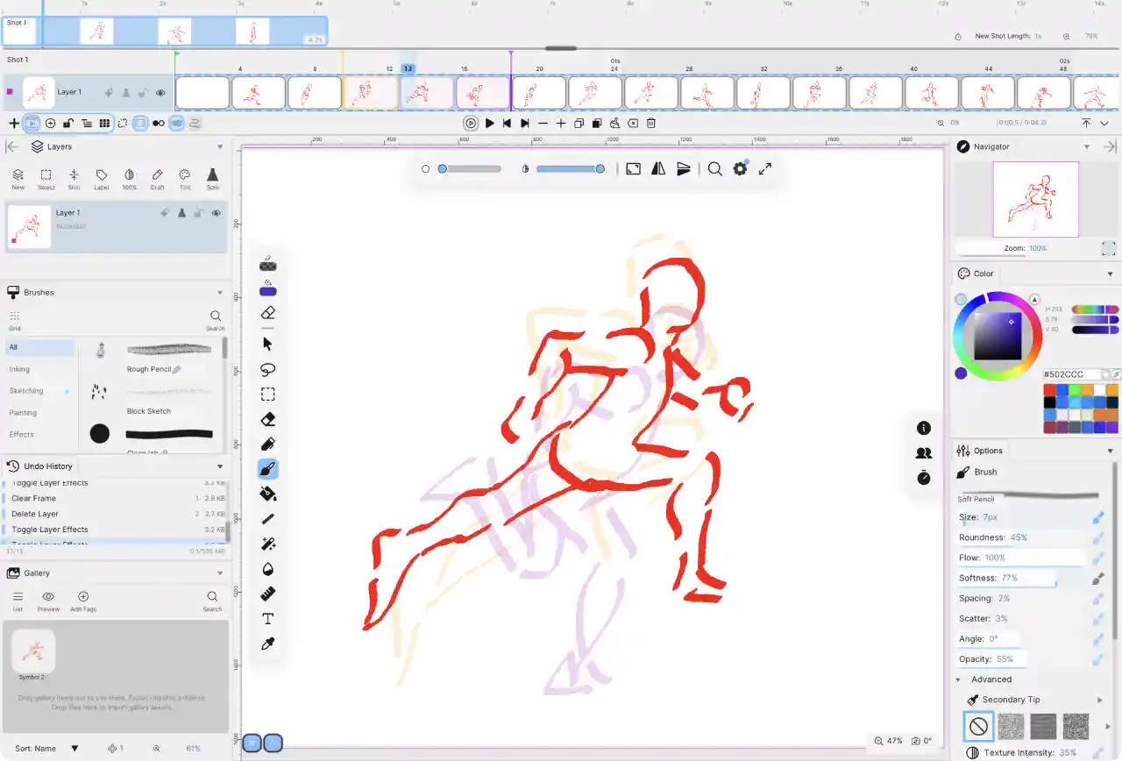Expand the Brushes panel dropdown arrow

click(x=220, y=293)
